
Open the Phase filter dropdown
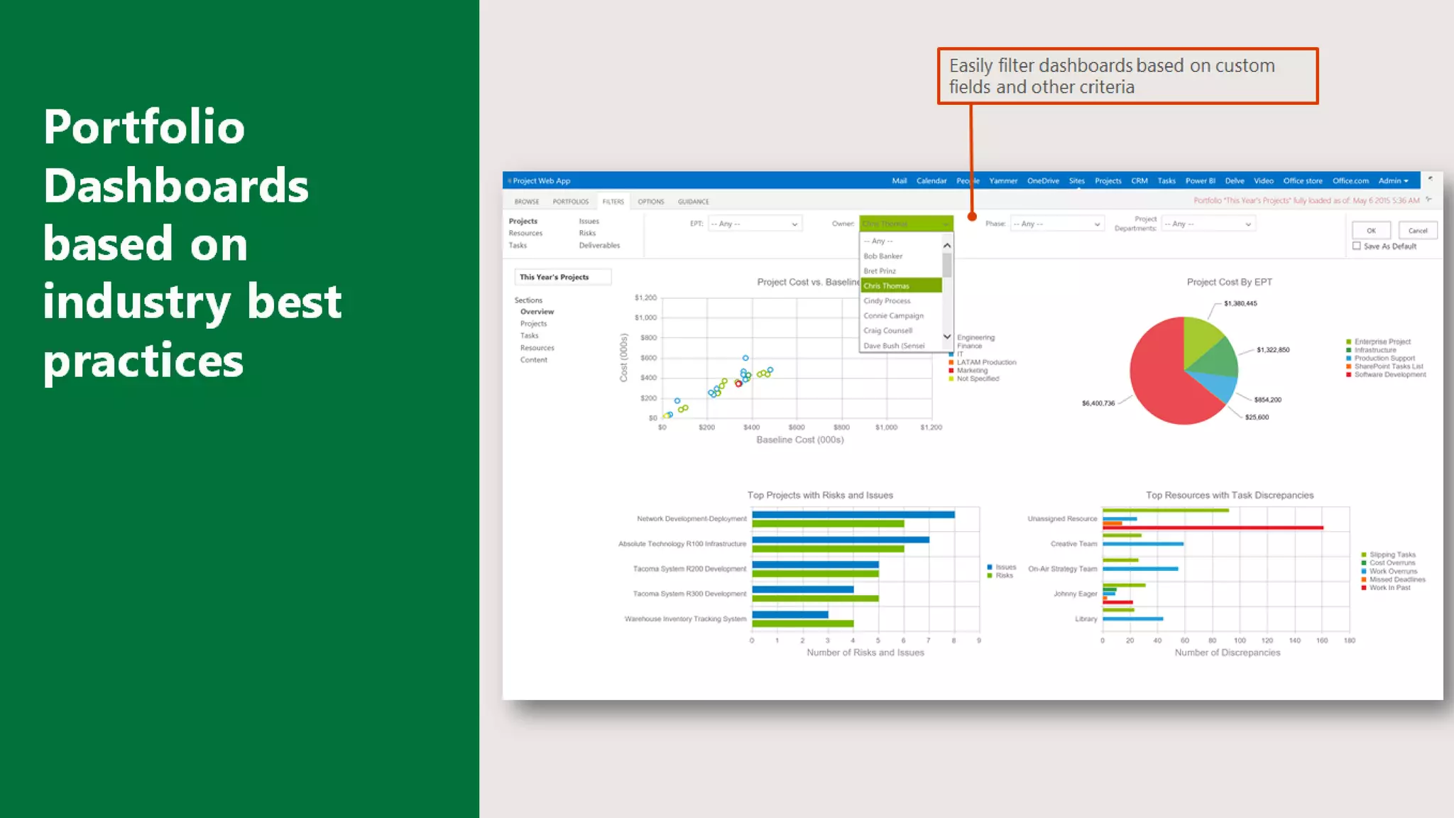pos(1096,224)
